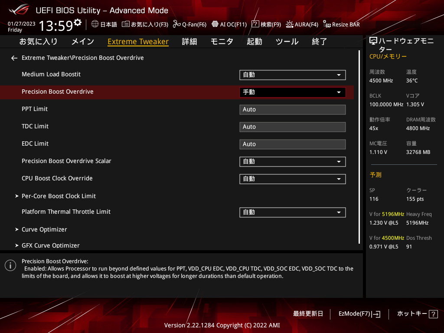Viewport: 444px width, 333px height.
Task: Open favorites list icon (F3)
Action: tap(125, 24)
